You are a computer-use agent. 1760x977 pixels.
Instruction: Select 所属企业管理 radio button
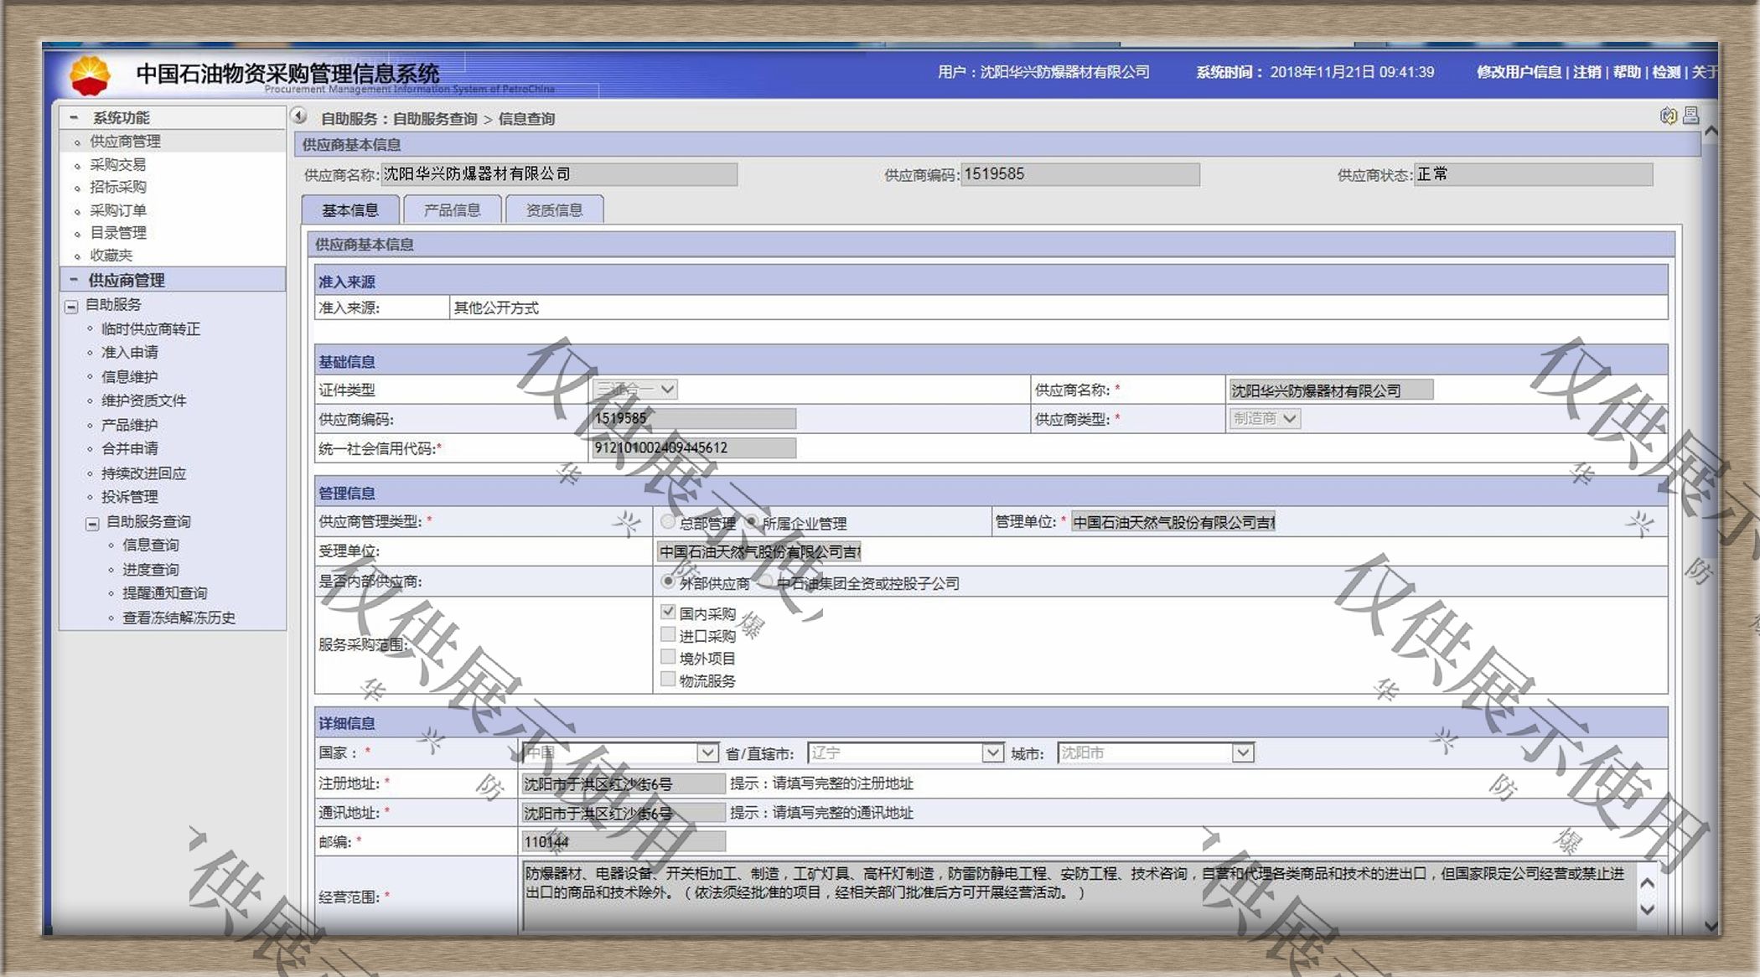pyautogui.click(x=752, y=522)
